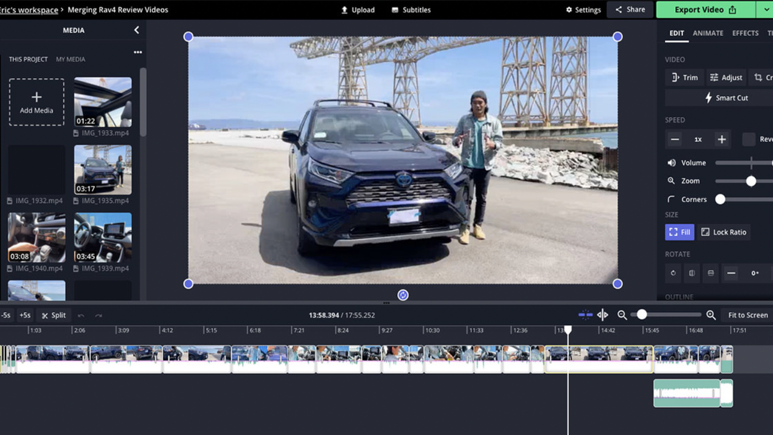
Task: Click the Split scissors tool
Action: tap(54, 315)
